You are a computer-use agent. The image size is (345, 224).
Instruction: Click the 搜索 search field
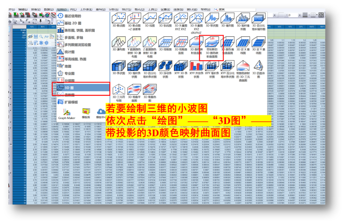[x=234, y=10]
